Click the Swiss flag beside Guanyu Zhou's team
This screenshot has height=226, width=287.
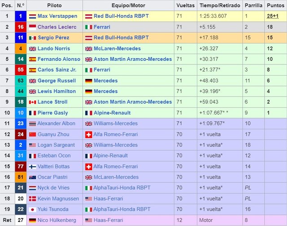89,135
